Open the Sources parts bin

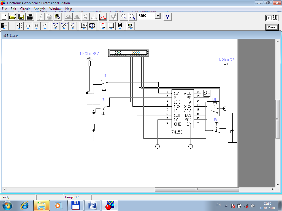[x=20, y=26]
